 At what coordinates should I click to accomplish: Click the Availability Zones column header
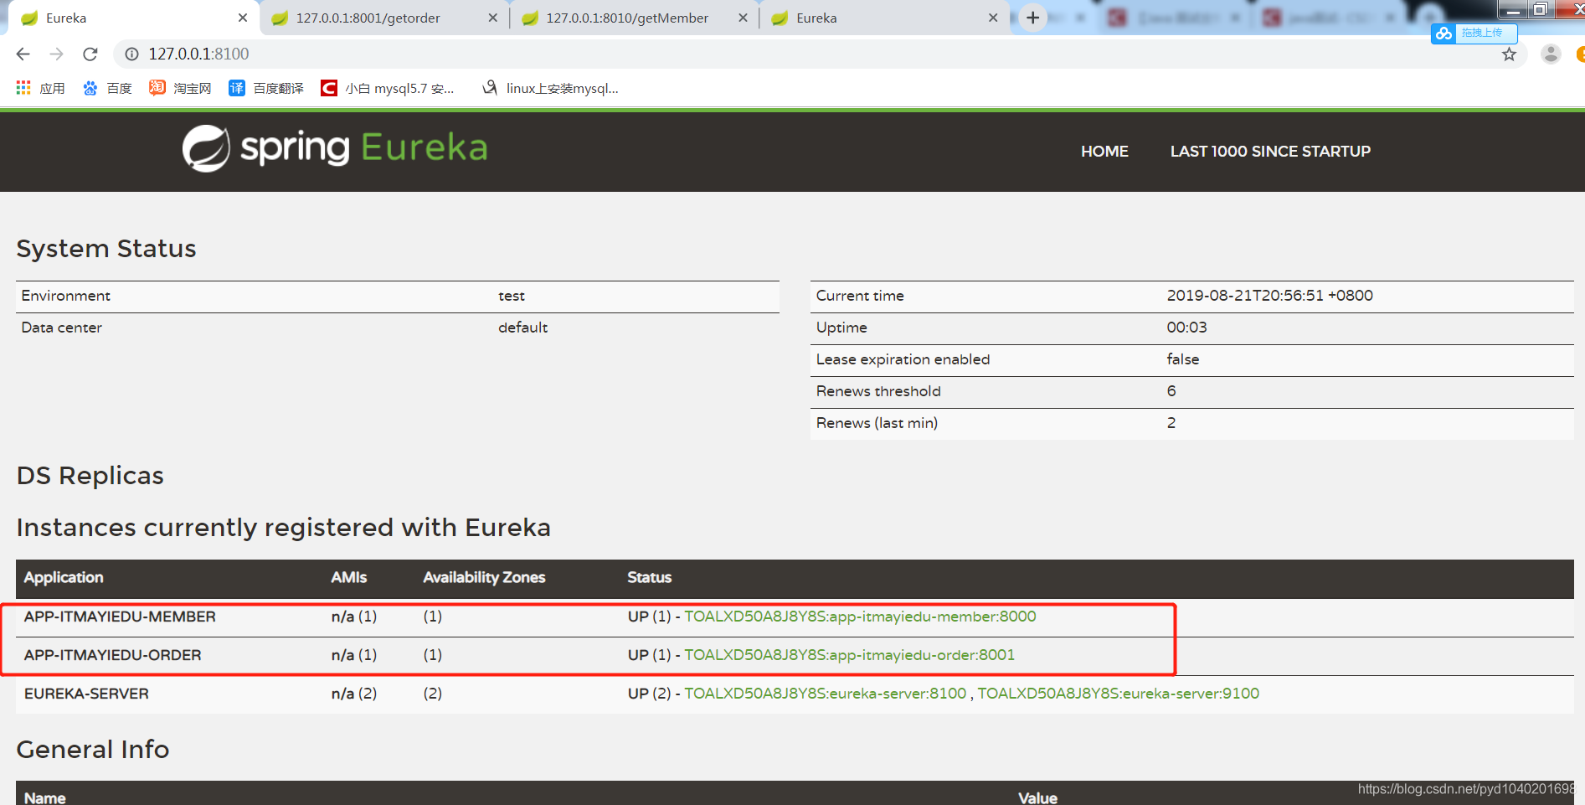tap(484, 577)
